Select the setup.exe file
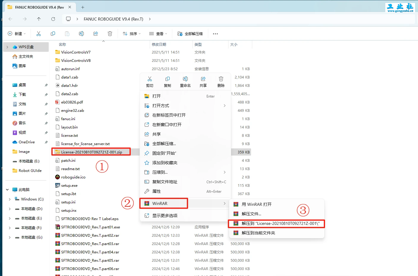The image size is (418, 276). coord(69,186)
